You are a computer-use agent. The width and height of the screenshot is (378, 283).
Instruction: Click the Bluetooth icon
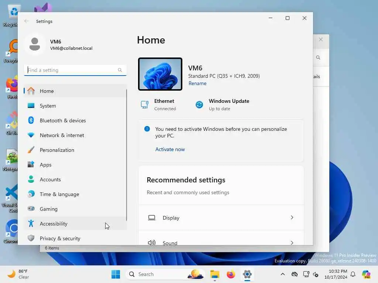[31, 120]
